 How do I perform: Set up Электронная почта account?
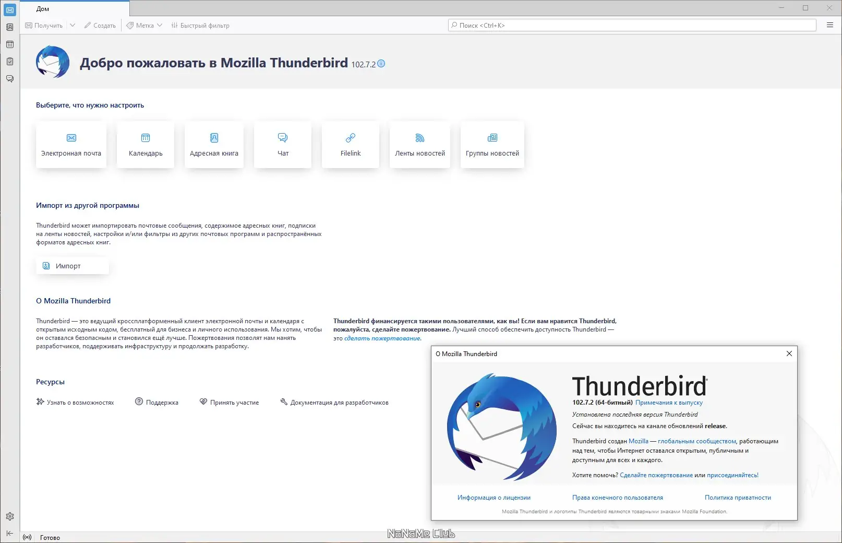[x=71, y=145]
